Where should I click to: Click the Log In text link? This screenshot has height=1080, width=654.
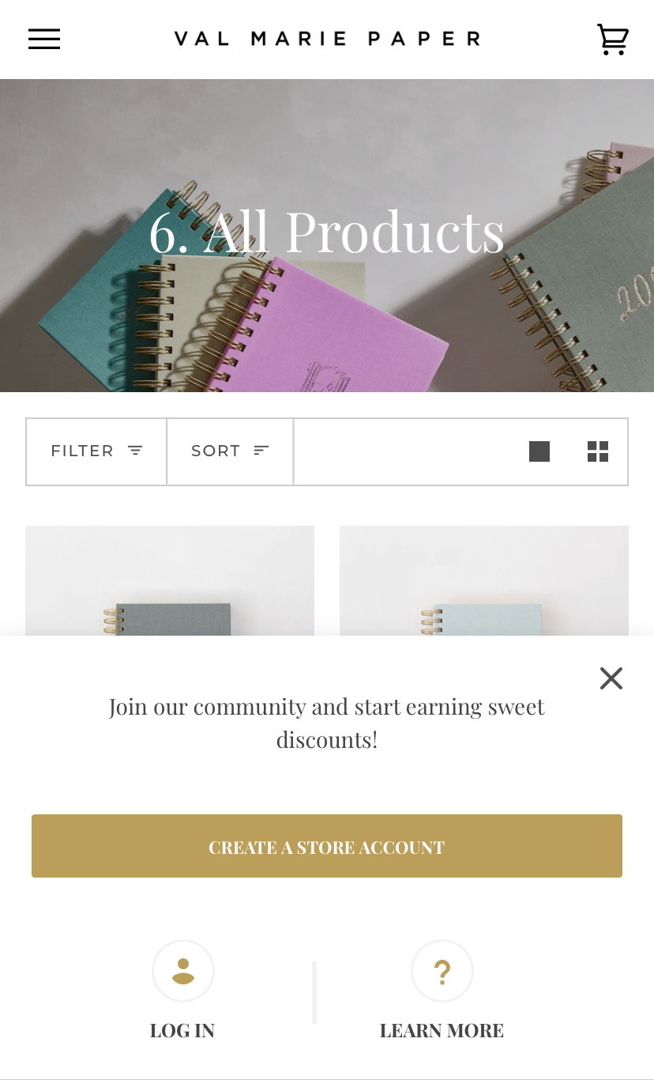tap(182, 1031)
